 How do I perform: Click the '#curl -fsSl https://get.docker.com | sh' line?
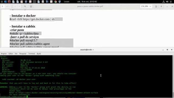coord(32,19)
